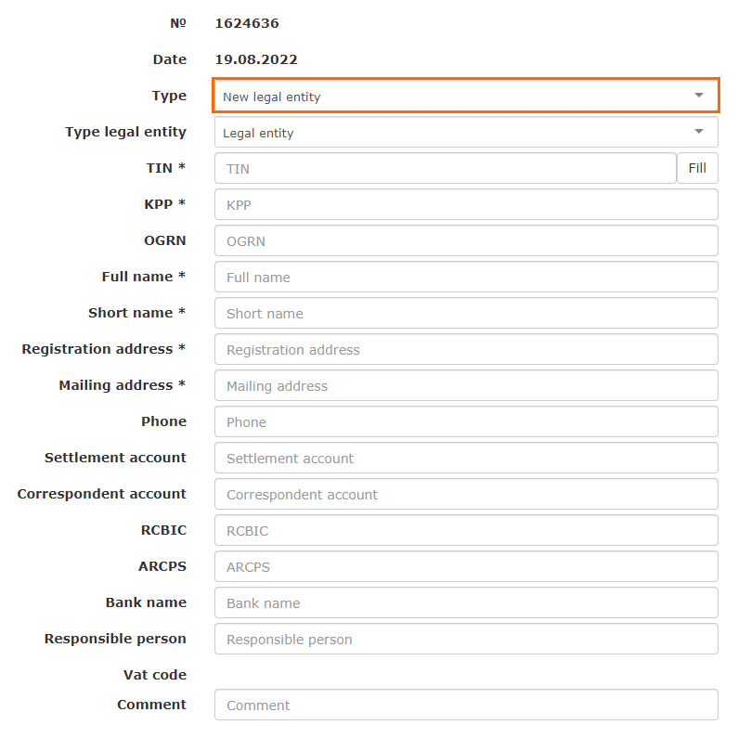The width and height of the screenshot is (738, 738).
Task: Click into the KPP field
Action: pos(466,205)
